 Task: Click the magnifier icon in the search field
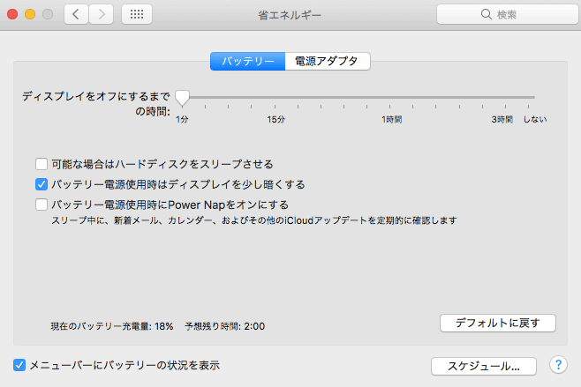(x=486, y=14)
